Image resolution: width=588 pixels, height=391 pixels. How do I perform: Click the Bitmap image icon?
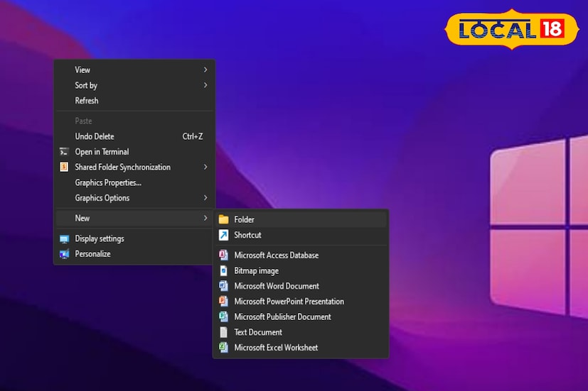[x=223, y=271]
